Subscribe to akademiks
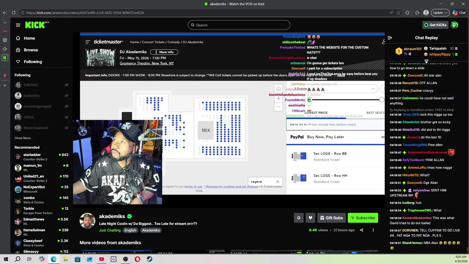Screen dimensions: 469x264 363,218
